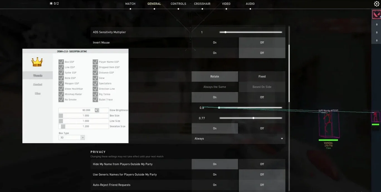The image size is (381, 192).
Task: Switch to the MATCH tab
Action: click(130, 4)
